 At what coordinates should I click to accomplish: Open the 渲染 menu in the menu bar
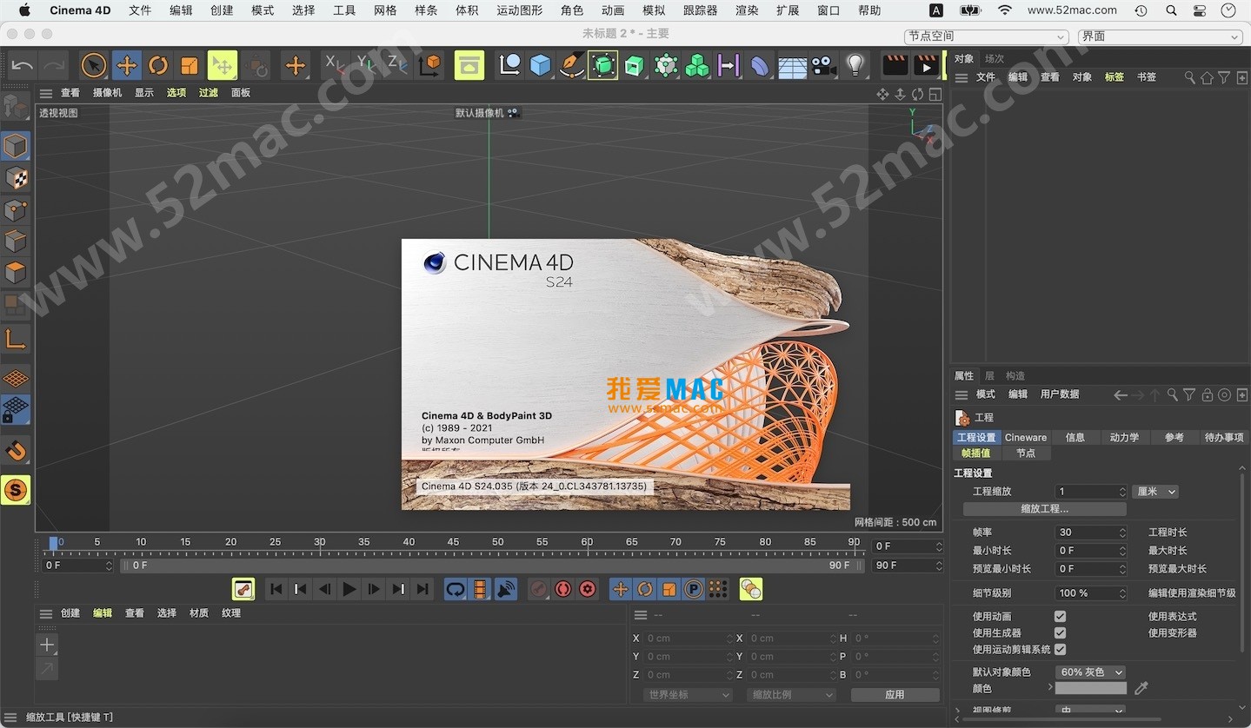(747, 10)
